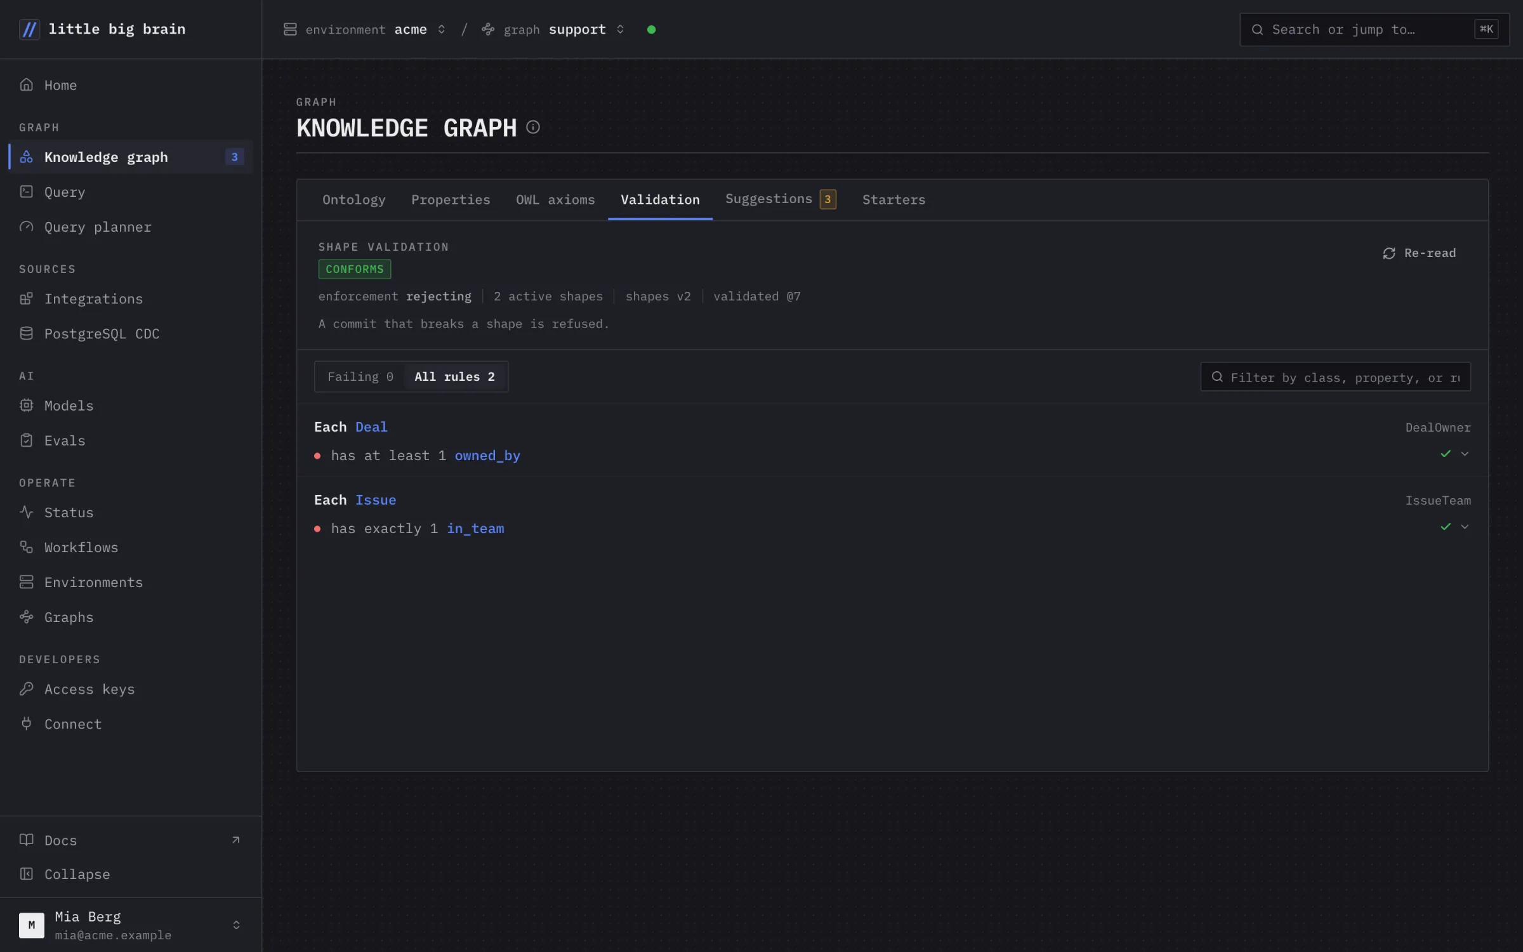The width and height of the screenshot is (1523, 952).
Task: Open the owned_by property link
Action: coord(487,455)
